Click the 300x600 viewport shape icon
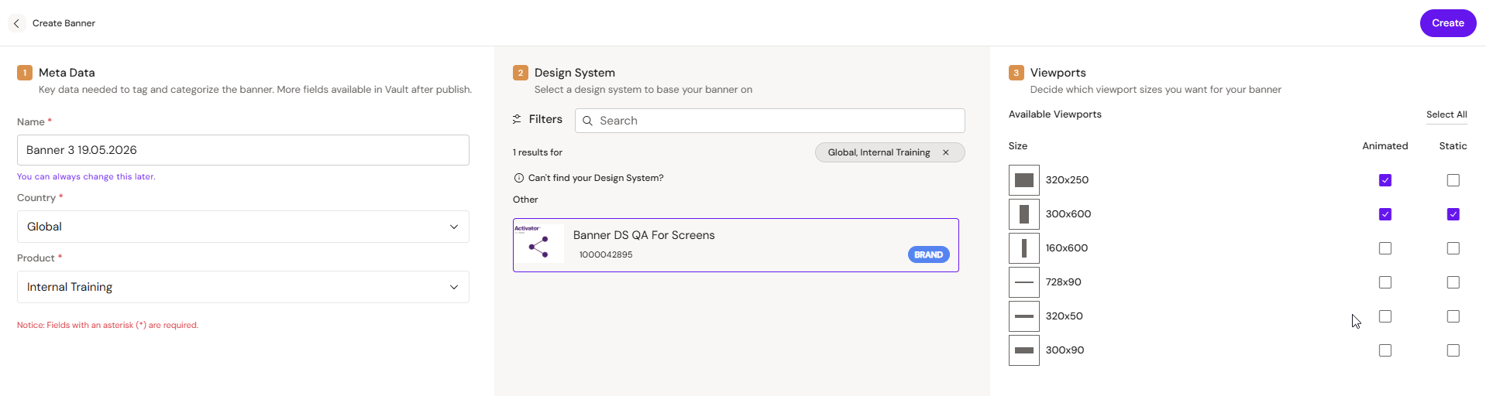Image resolution: width=1486 pixels, height=396 pixels. click(x=1024, y=214)
